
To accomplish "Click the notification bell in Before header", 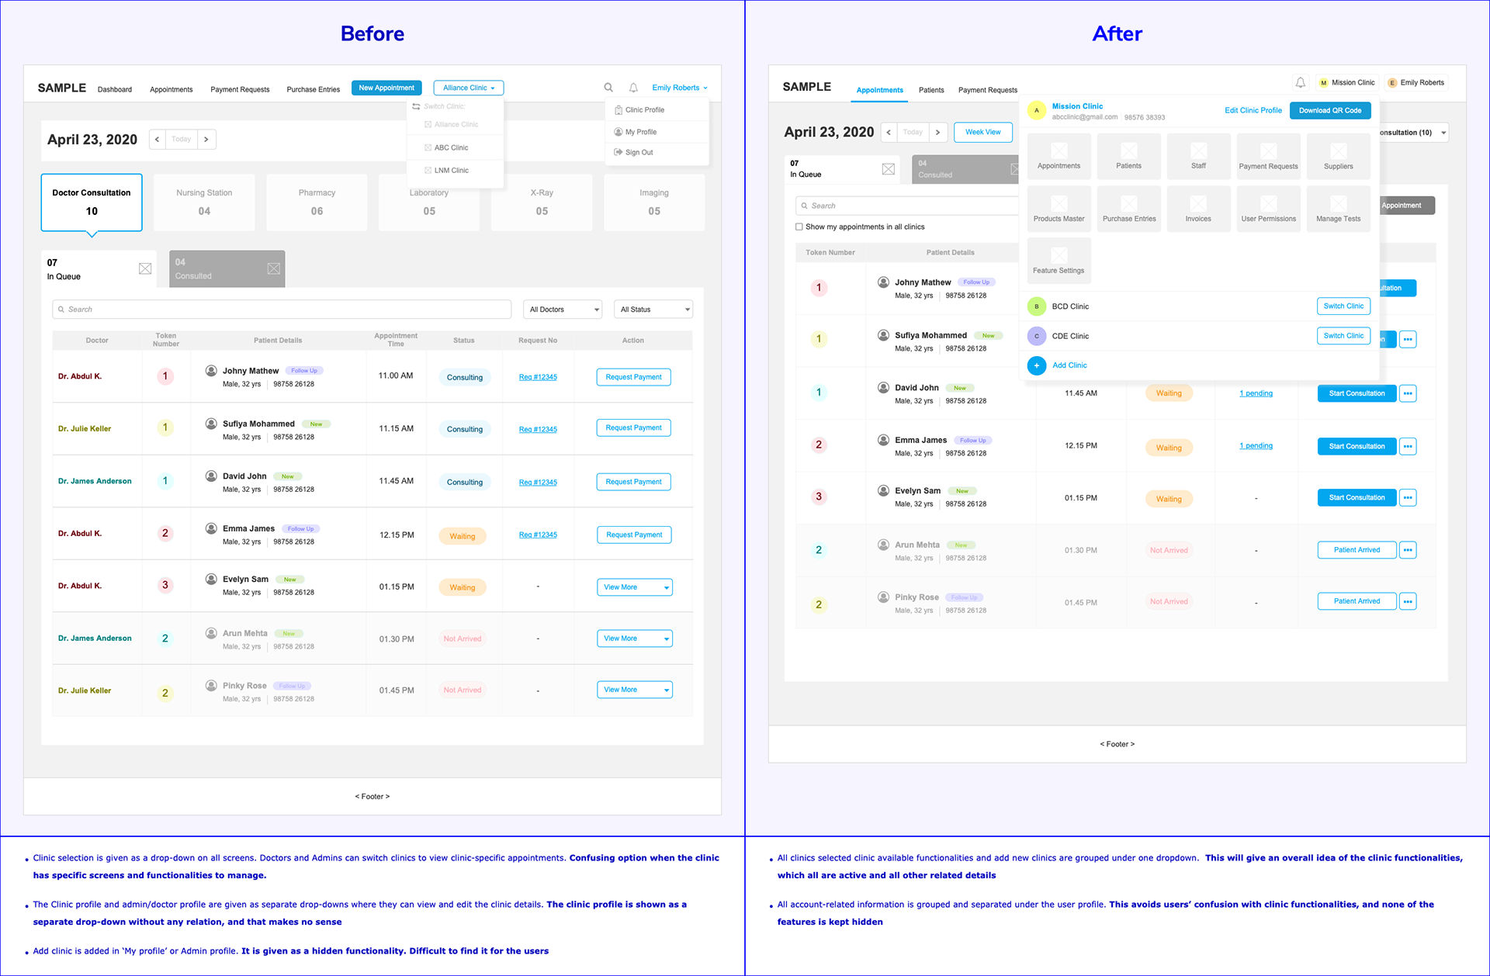I will click(633, 88).
